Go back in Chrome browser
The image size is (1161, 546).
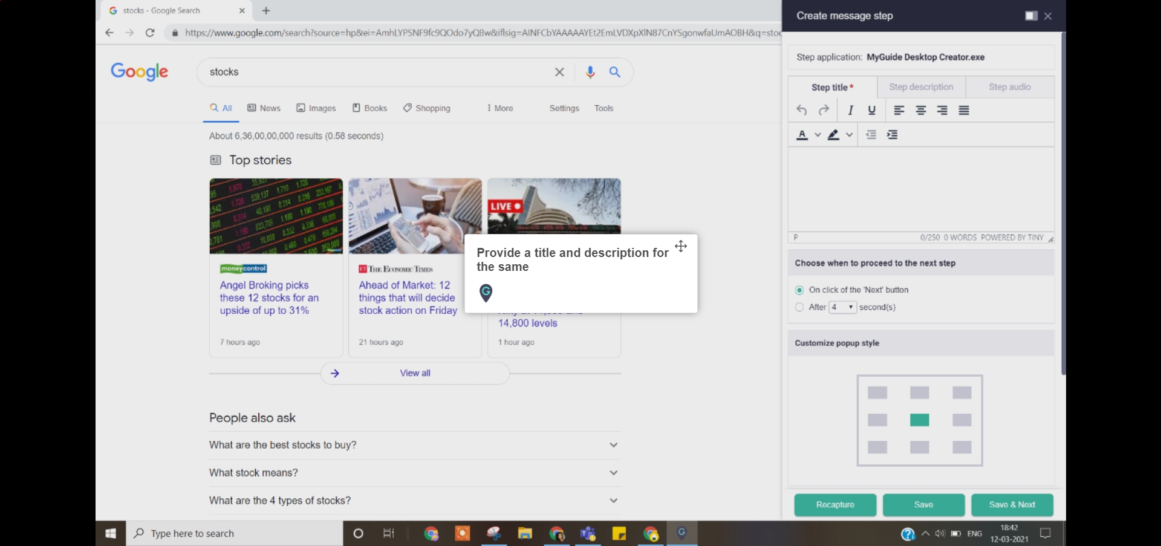(109, 33)
